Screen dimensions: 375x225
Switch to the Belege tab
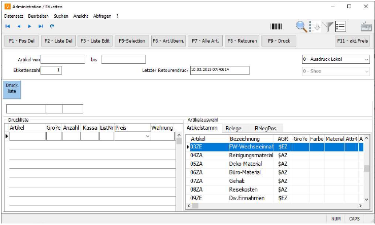[233, 128]
